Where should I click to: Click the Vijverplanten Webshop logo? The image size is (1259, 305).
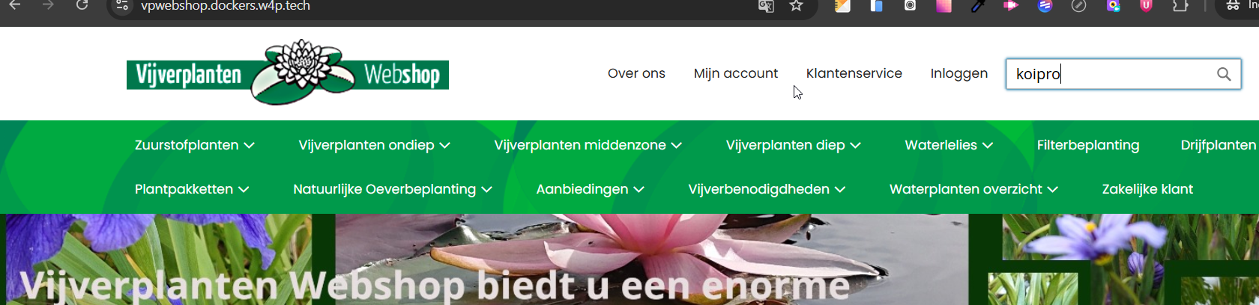pos(288,73)
